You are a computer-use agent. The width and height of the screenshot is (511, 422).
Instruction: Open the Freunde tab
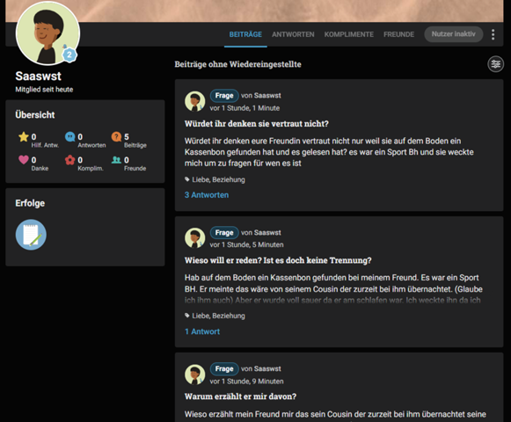tap(398, 34)
